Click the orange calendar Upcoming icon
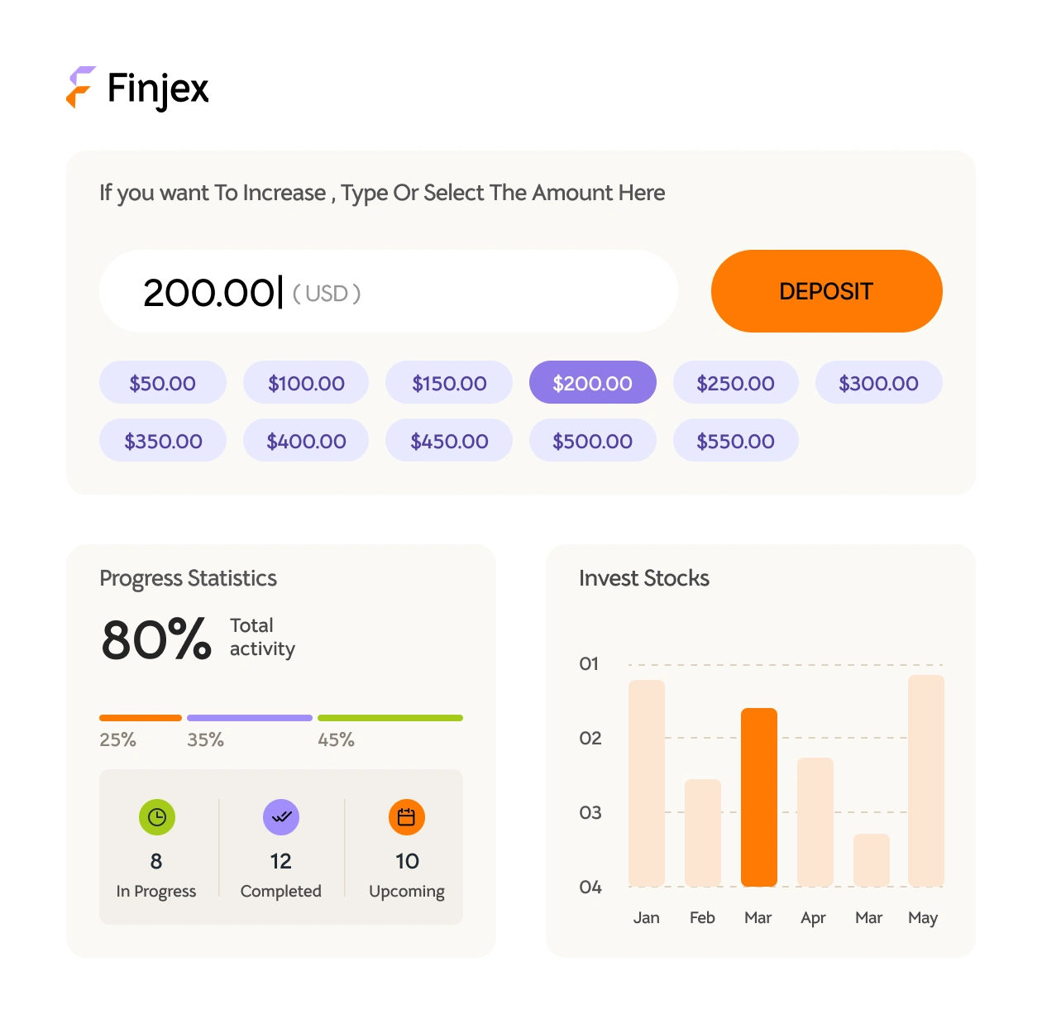The image size is (1042, 1024). (406, 817)
